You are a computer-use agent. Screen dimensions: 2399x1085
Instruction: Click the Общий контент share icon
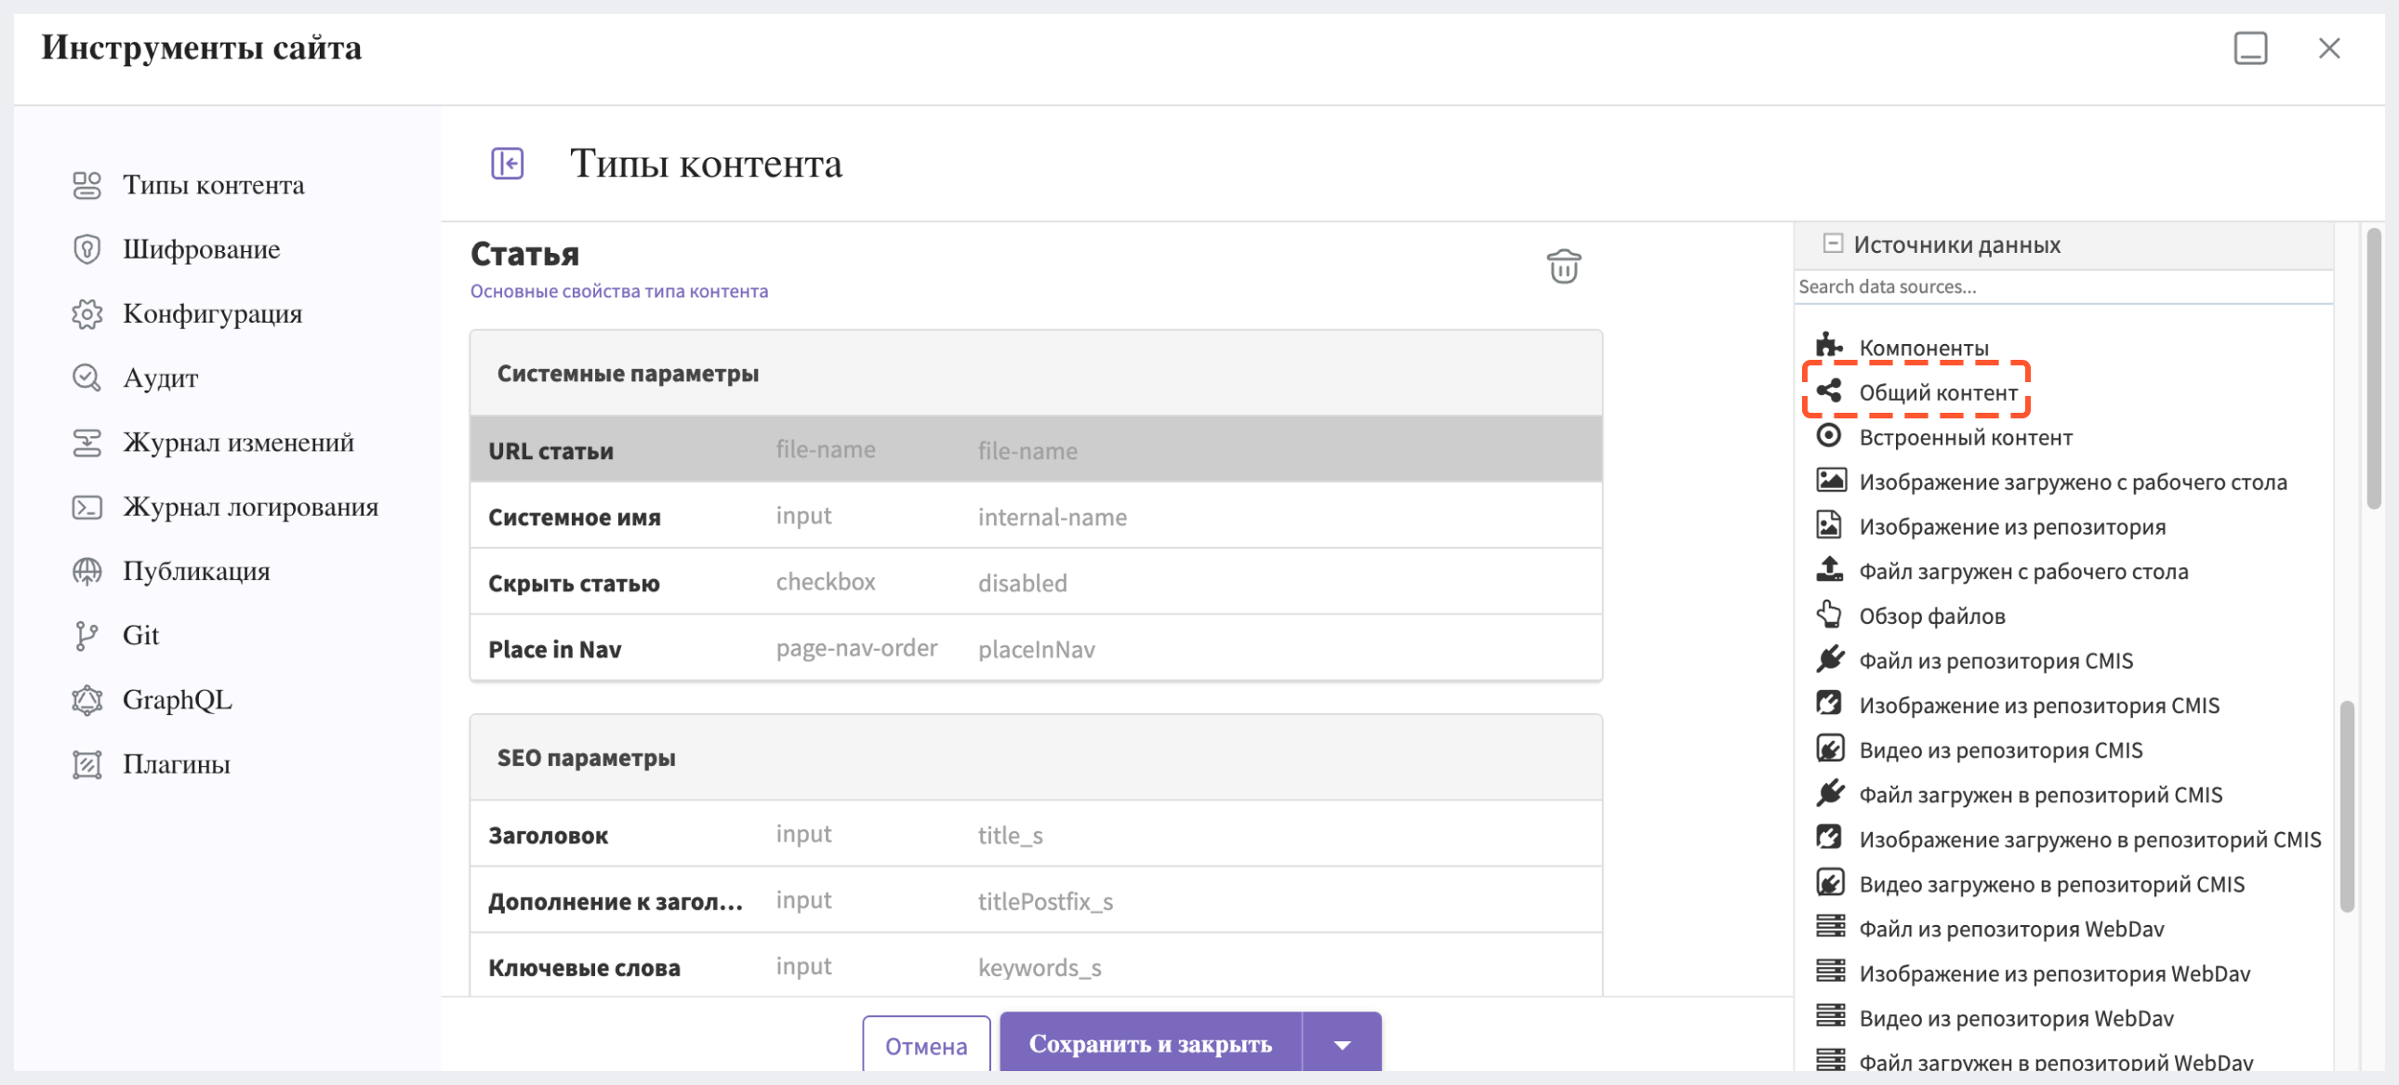1829,391
